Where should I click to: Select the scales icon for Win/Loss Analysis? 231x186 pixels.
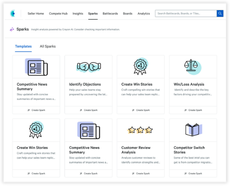(192, 67)
